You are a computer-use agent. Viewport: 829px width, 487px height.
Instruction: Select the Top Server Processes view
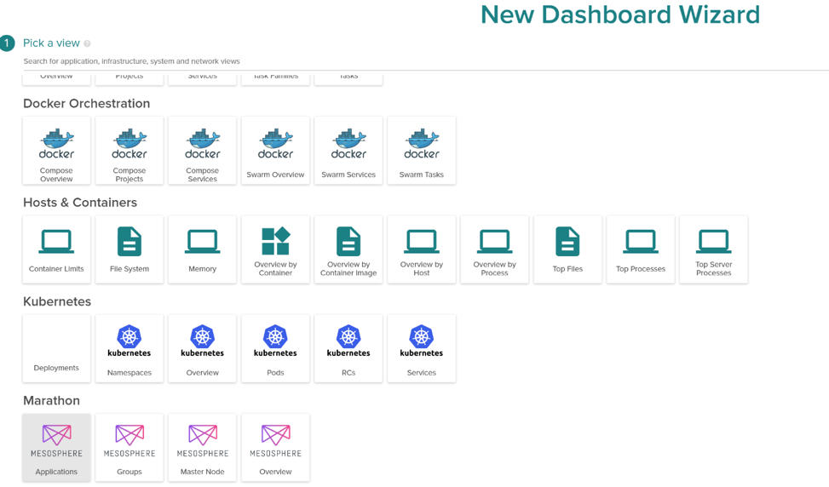[714, 249]
